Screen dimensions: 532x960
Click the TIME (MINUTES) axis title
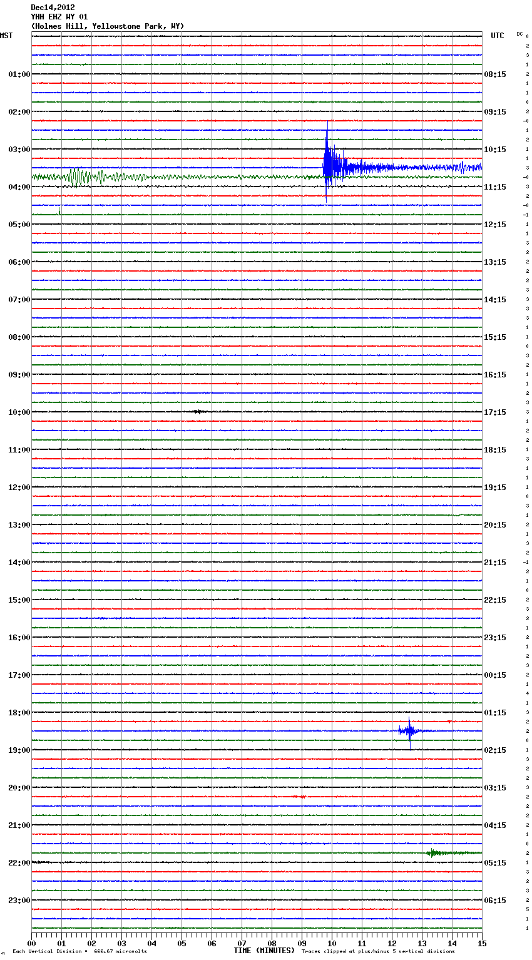[264, 951]
